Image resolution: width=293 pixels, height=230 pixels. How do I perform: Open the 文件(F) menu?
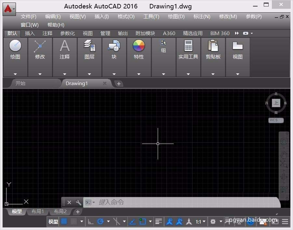click(x=29, y=16)
